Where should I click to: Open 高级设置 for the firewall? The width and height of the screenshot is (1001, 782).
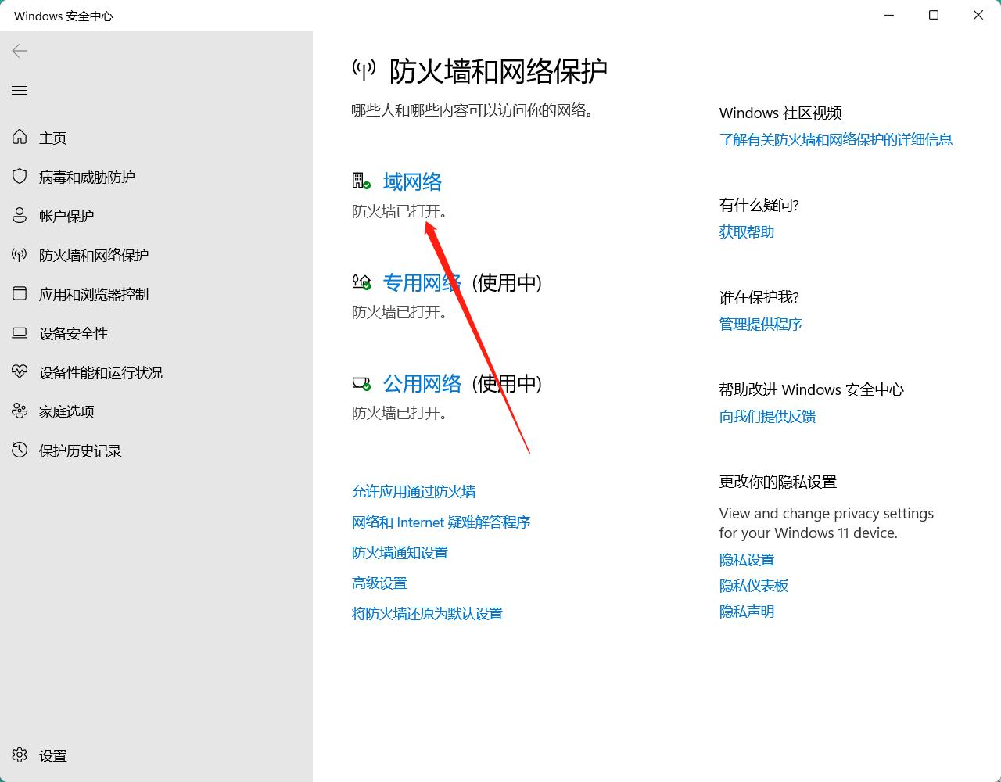[379, 583]
